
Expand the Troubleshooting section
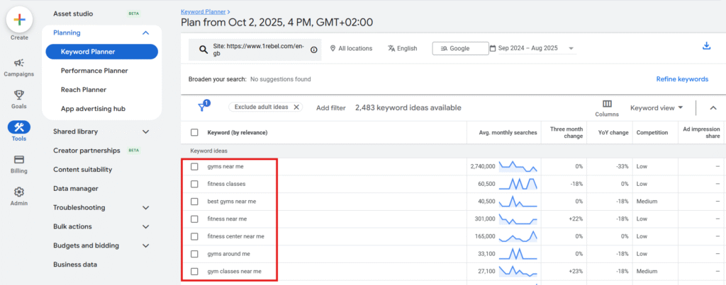click(x=145, y=208)
